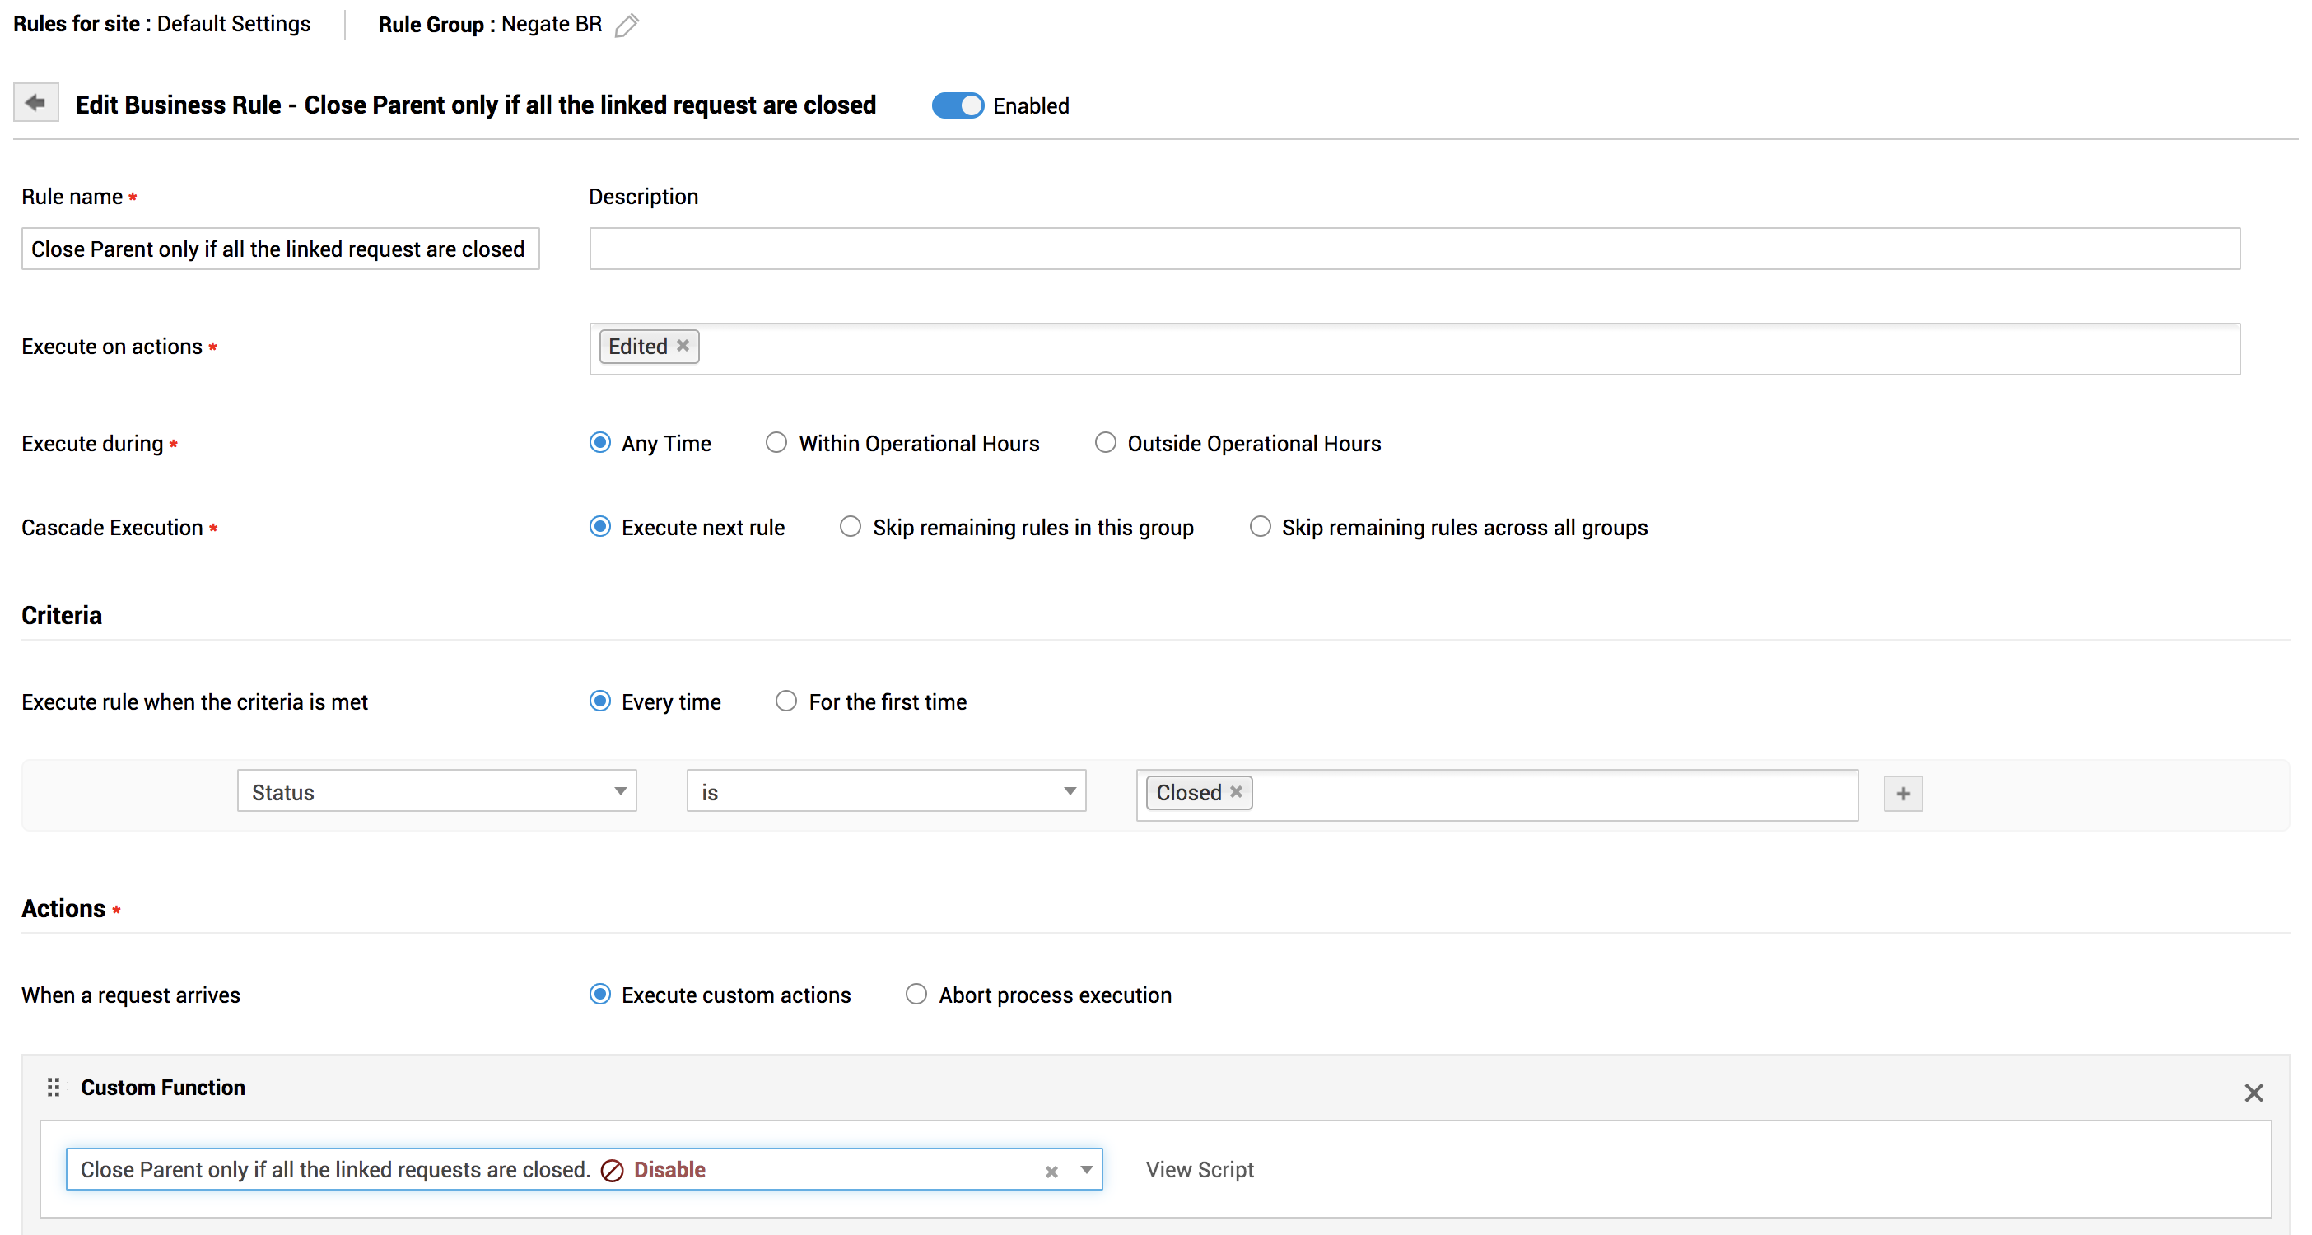Select For the first time option
The image size is (2312, 1235).
pos(785,701)
